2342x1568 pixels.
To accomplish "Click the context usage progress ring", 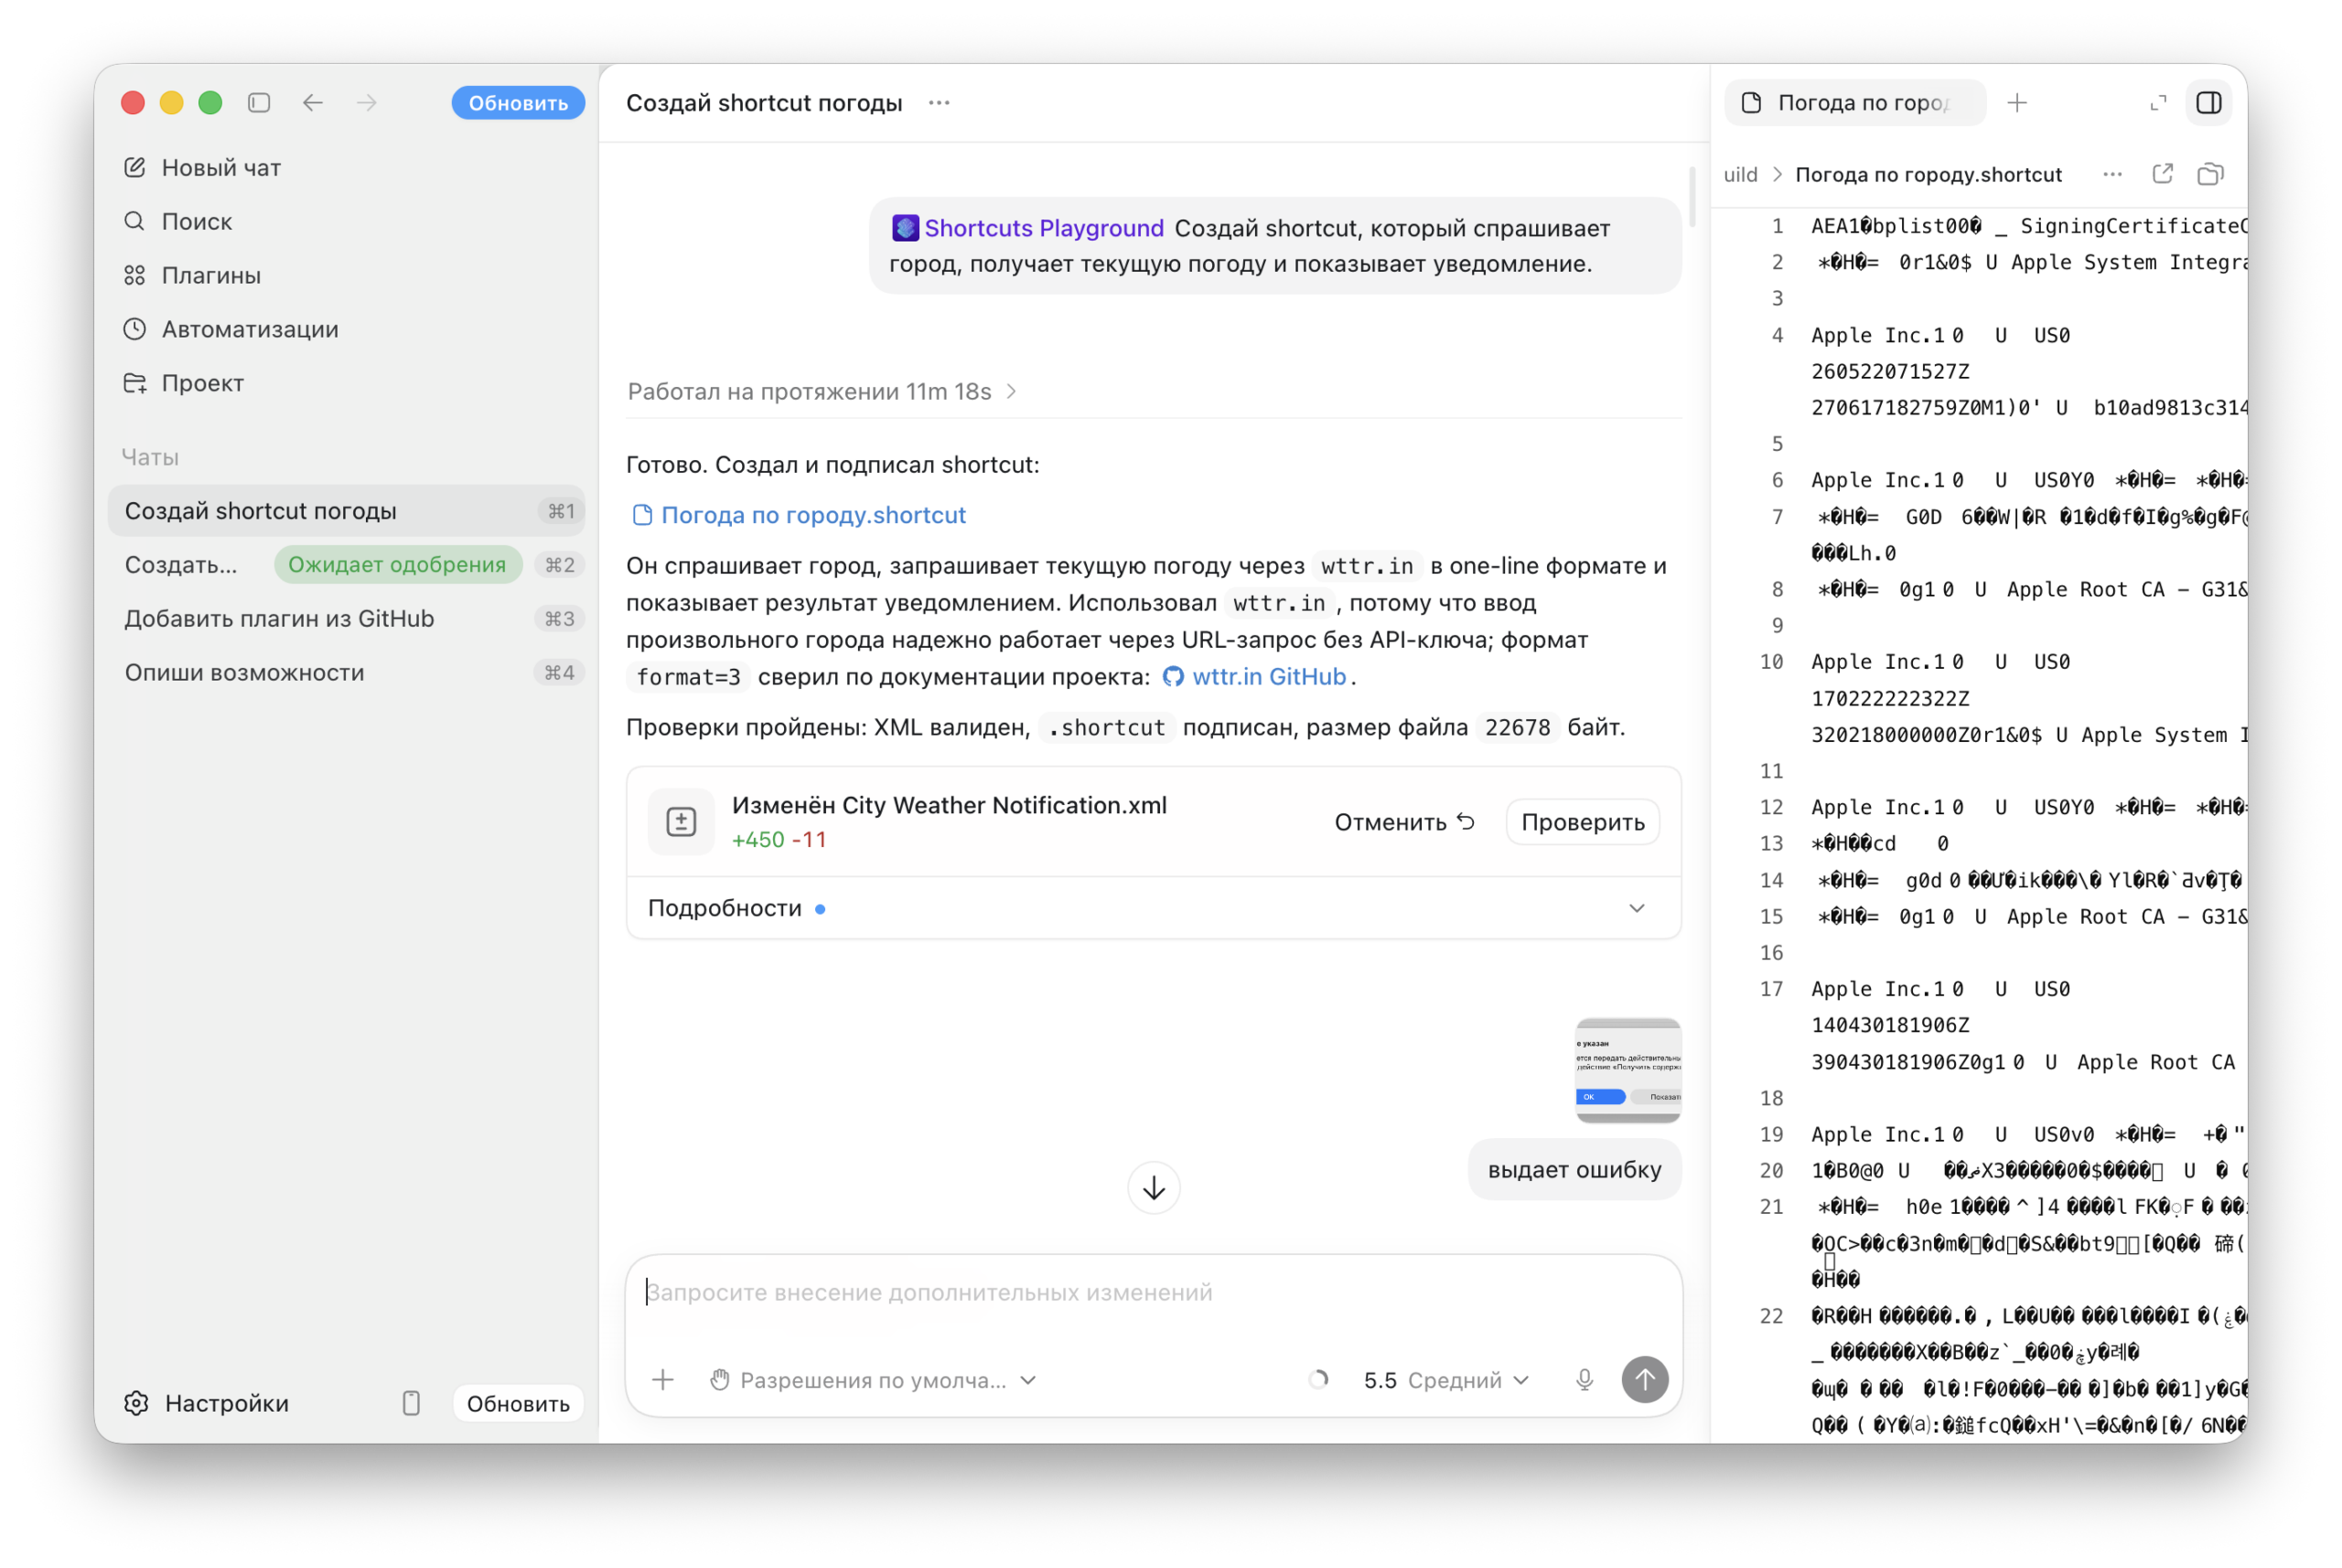I will (1319, 1381).
